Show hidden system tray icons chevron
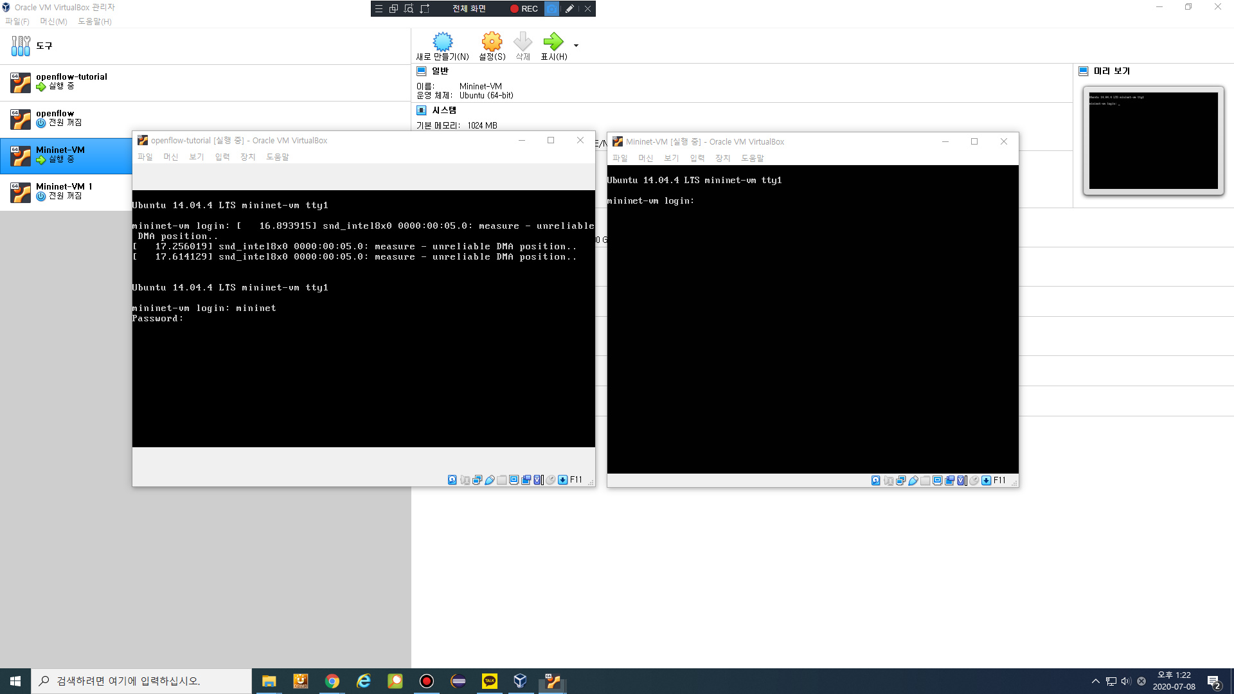 click(1095, 681)
